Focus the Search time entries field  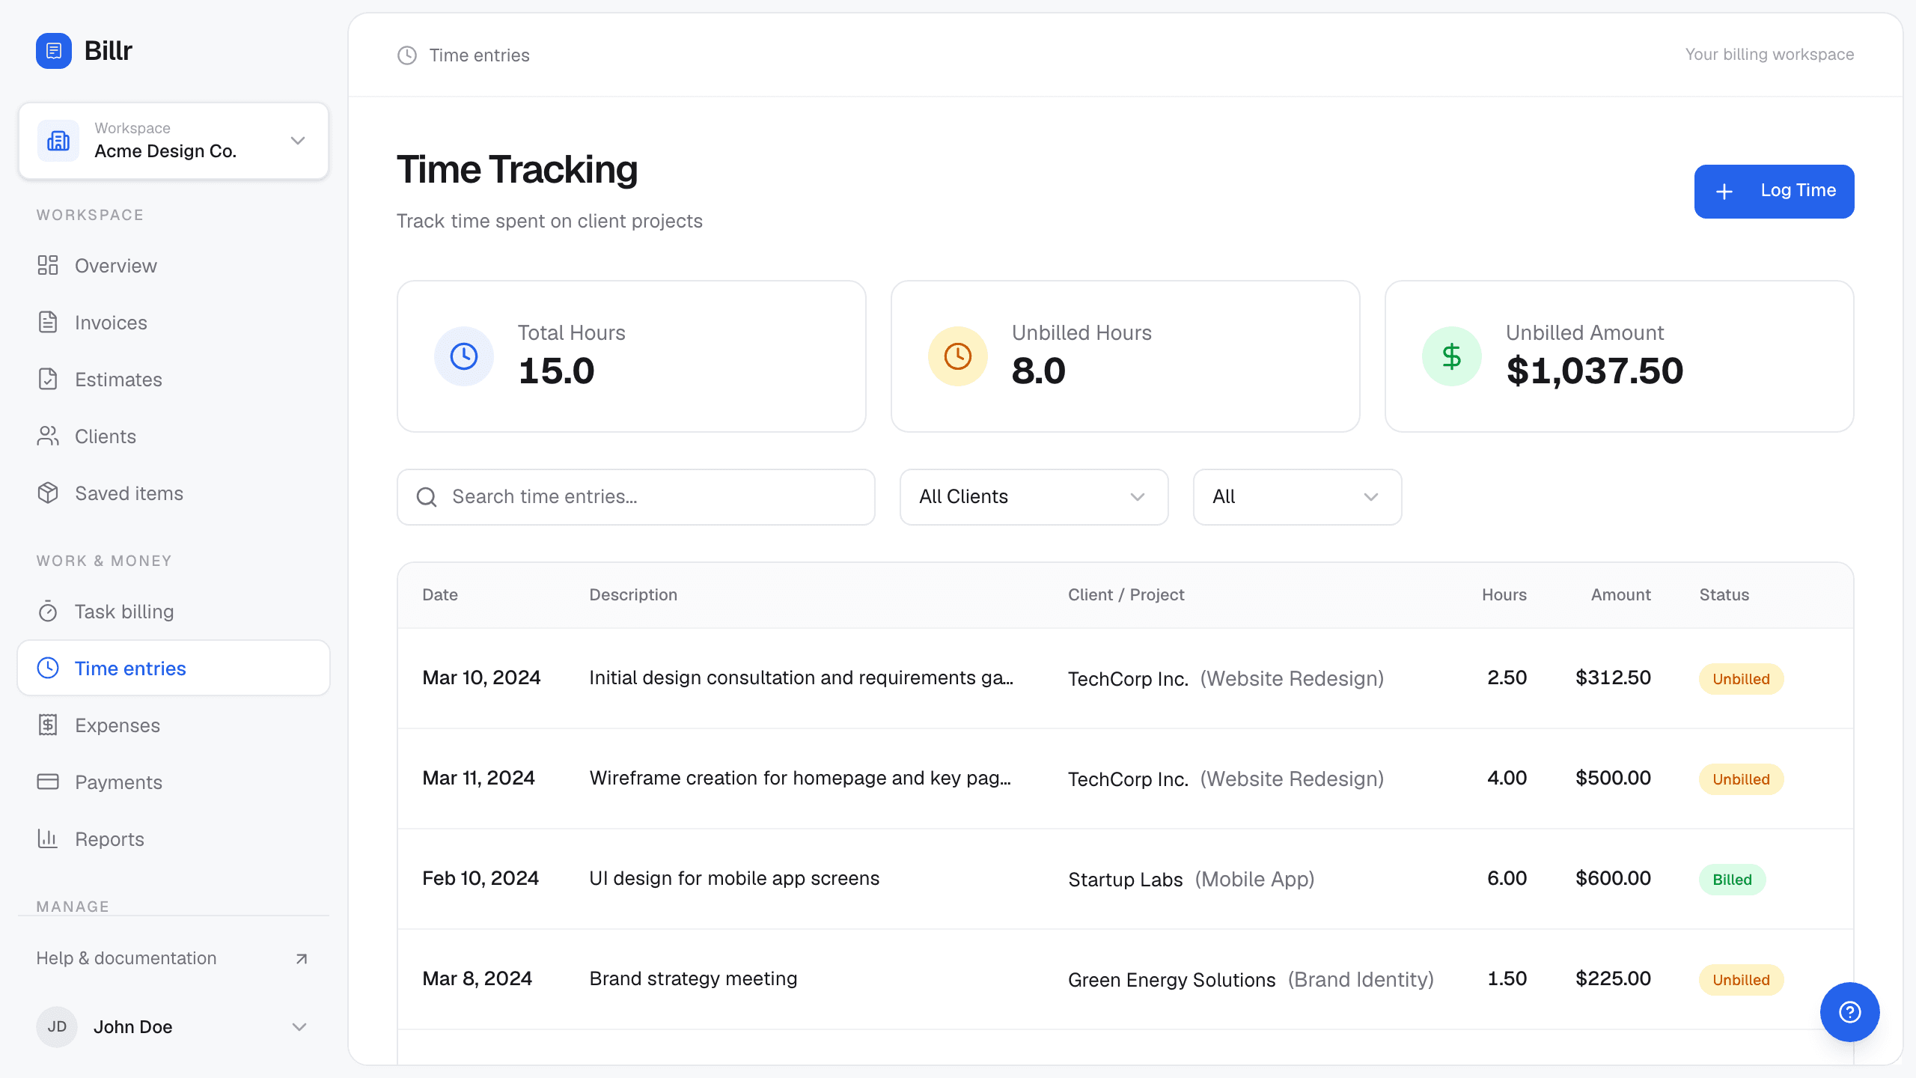635,497
